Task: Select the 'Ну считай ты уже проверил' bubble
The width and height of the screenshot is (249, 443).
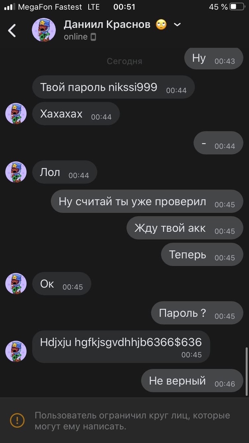Action: click(x=147, y=201)
